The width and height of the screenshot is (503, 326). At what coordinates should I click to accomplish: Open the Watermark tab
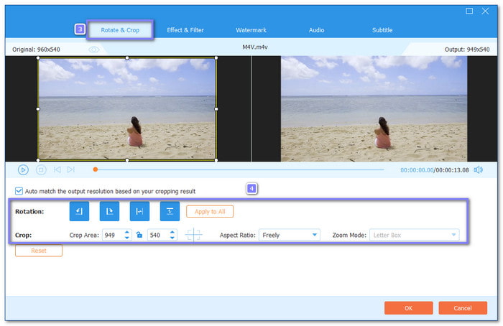(251, 30)
